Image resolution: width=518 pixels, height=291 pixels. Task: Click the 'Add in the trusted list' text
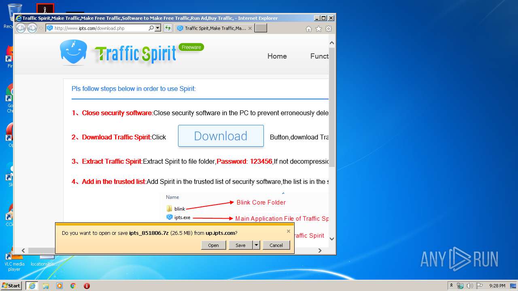tap(113, 181)
